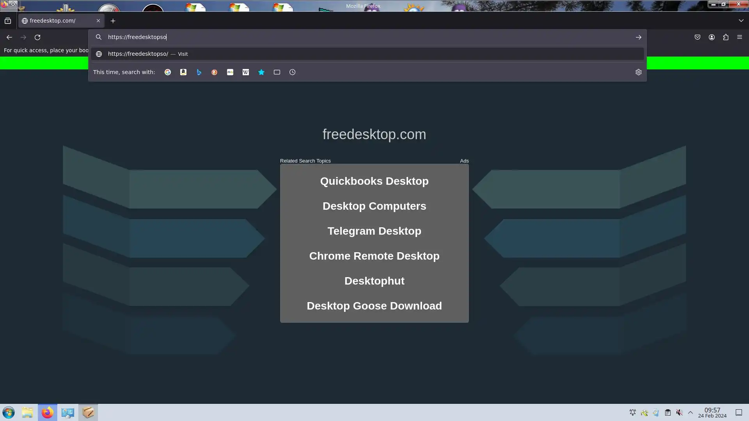Expand the list all tabs chevron
Viewport: 749px width, 421px height.
click(741, 21)
